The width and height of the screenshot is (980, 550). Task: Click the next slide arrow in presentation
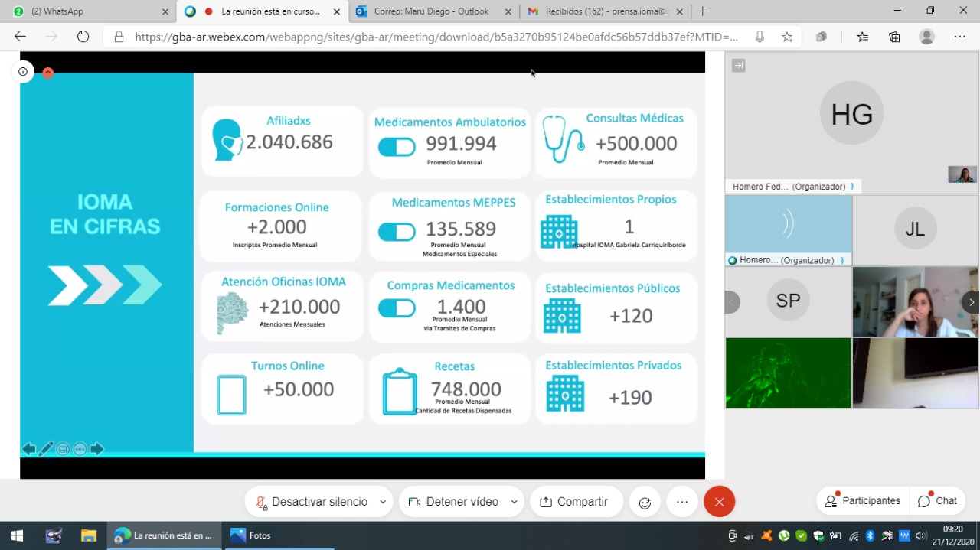(96, 449)
